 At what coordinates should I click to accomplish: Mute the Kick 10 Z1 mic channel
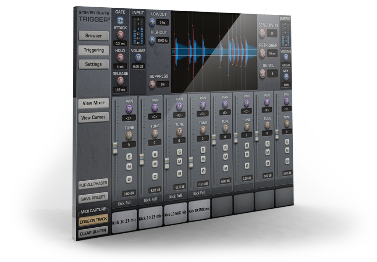point(129,167)
